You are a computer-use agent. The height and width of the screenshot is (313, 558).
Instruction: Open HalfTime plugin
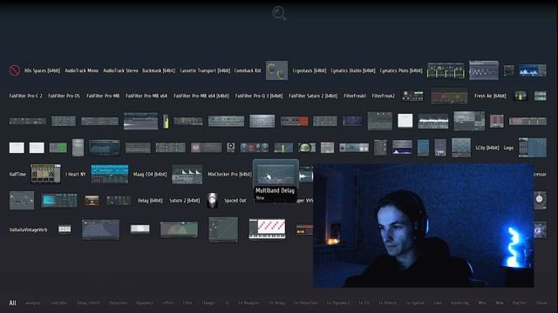pyautogui.click(x=17, y=174)
